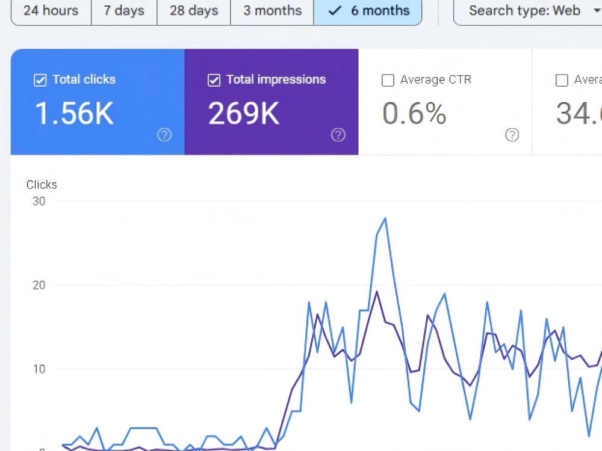
Task: Click the 269K total impressions value
Action: [x=244, y=114]
